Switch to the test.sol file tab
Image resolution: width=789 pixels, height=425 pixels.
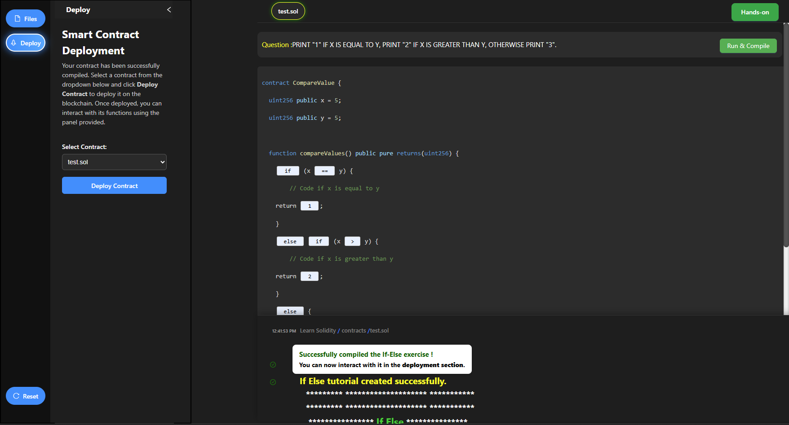tap(288, 11)
